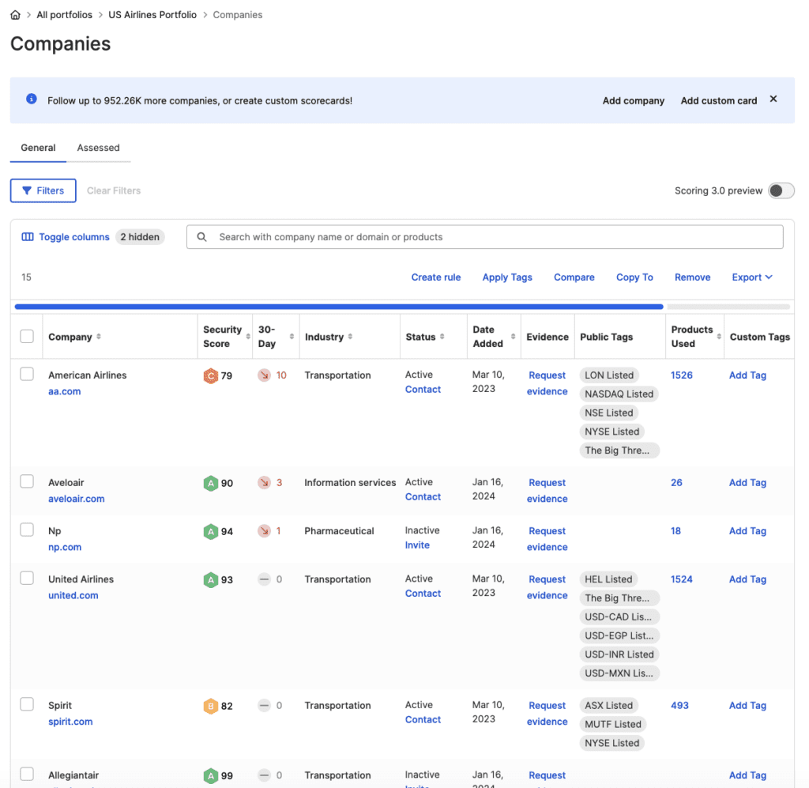Select all companies with header checkbox
Image resolution: width=809 pixels, height=788 pixels.
pos(27,337)
